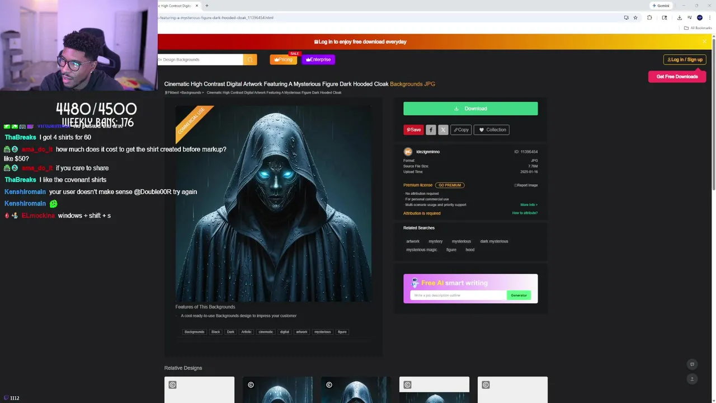
Task: Open the Pricing page
Action: 283,59
